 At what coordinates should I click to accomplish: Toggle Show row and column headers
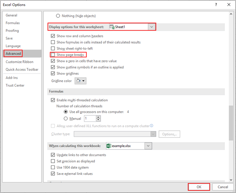pyautogui.click(x=53, y=36)
